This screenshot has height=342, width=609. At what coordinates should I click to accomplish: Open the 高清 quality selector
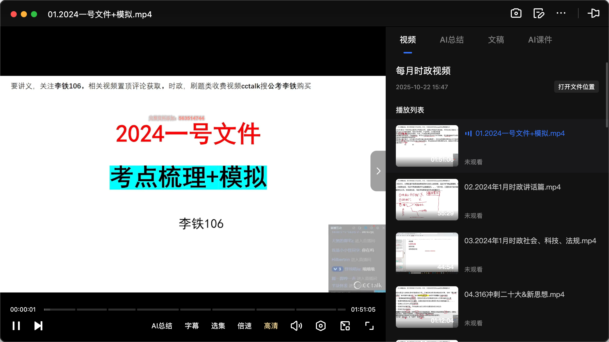(271, 326)
